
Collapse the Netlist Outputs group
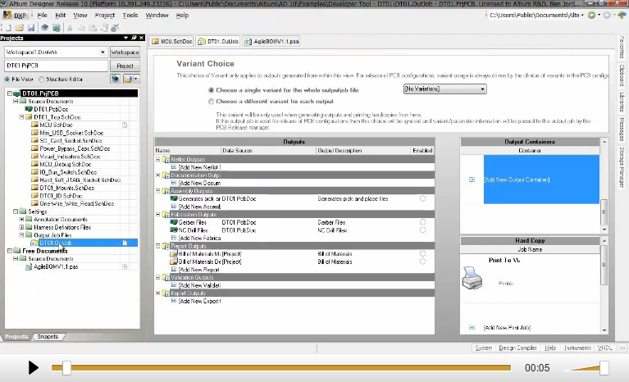(x=158, y=159)
